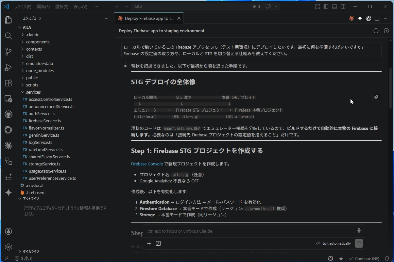The width and height of the screenshot is (394, 262).
Task: Toggle the secondary side bar visibility
Action: click(343, 7)
